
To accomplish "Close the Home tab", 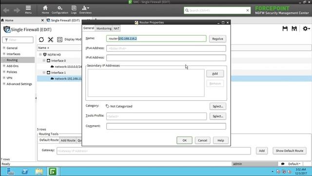I will [x=42, y=21].
